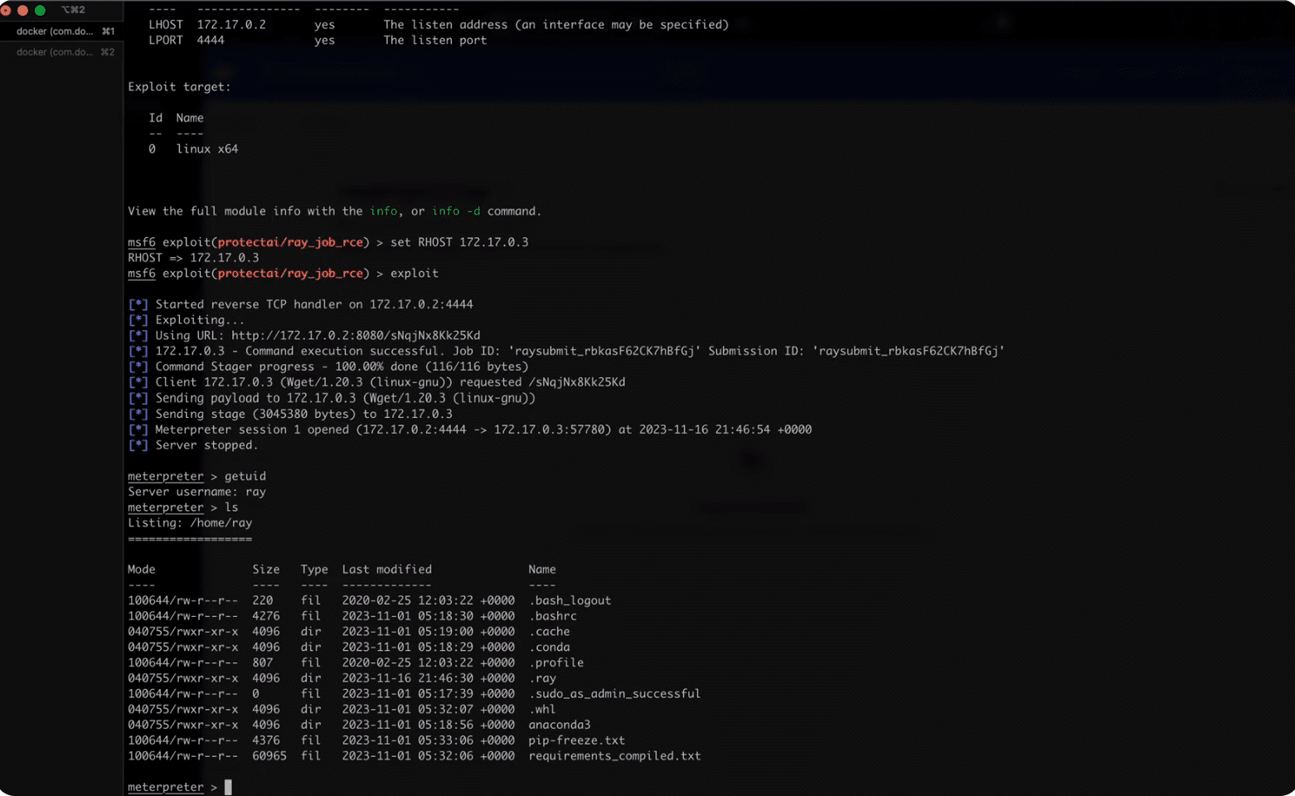Click the 'getuid' command text
This screenshot has height=796, width=1295.
(245, 476)
